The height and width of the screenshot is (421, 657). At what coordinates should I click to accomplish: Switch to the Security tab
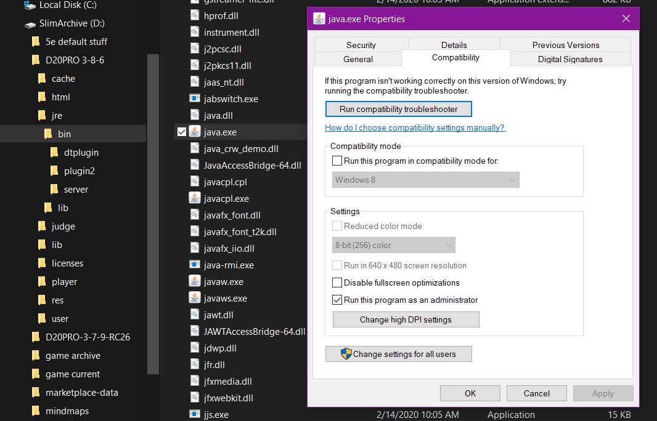click(361, 45)
